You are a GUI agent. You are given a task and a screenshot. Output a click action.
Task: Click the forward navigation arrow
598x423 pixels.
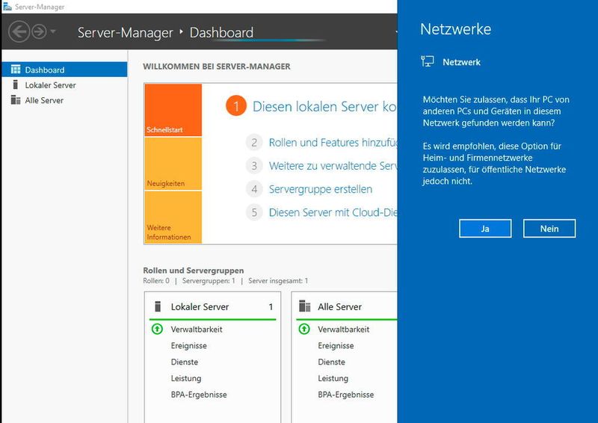(39, 31)
